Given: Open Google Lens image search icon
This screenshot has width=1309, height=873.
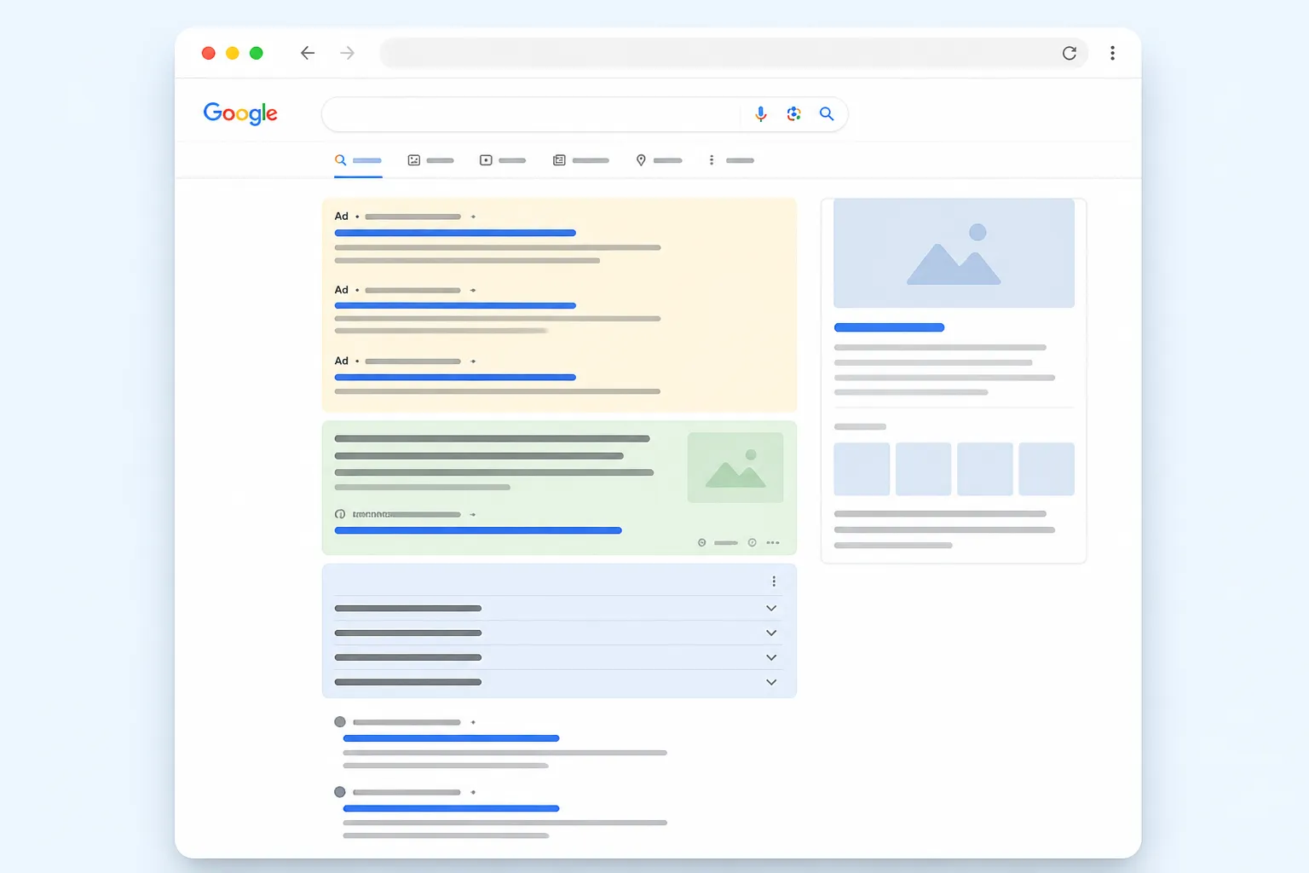Looking at the screenshot, I should click(x=794, y=113).
